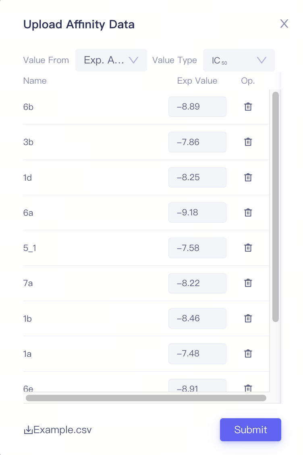
Task: Submit the affinity data
Action: 251,430
